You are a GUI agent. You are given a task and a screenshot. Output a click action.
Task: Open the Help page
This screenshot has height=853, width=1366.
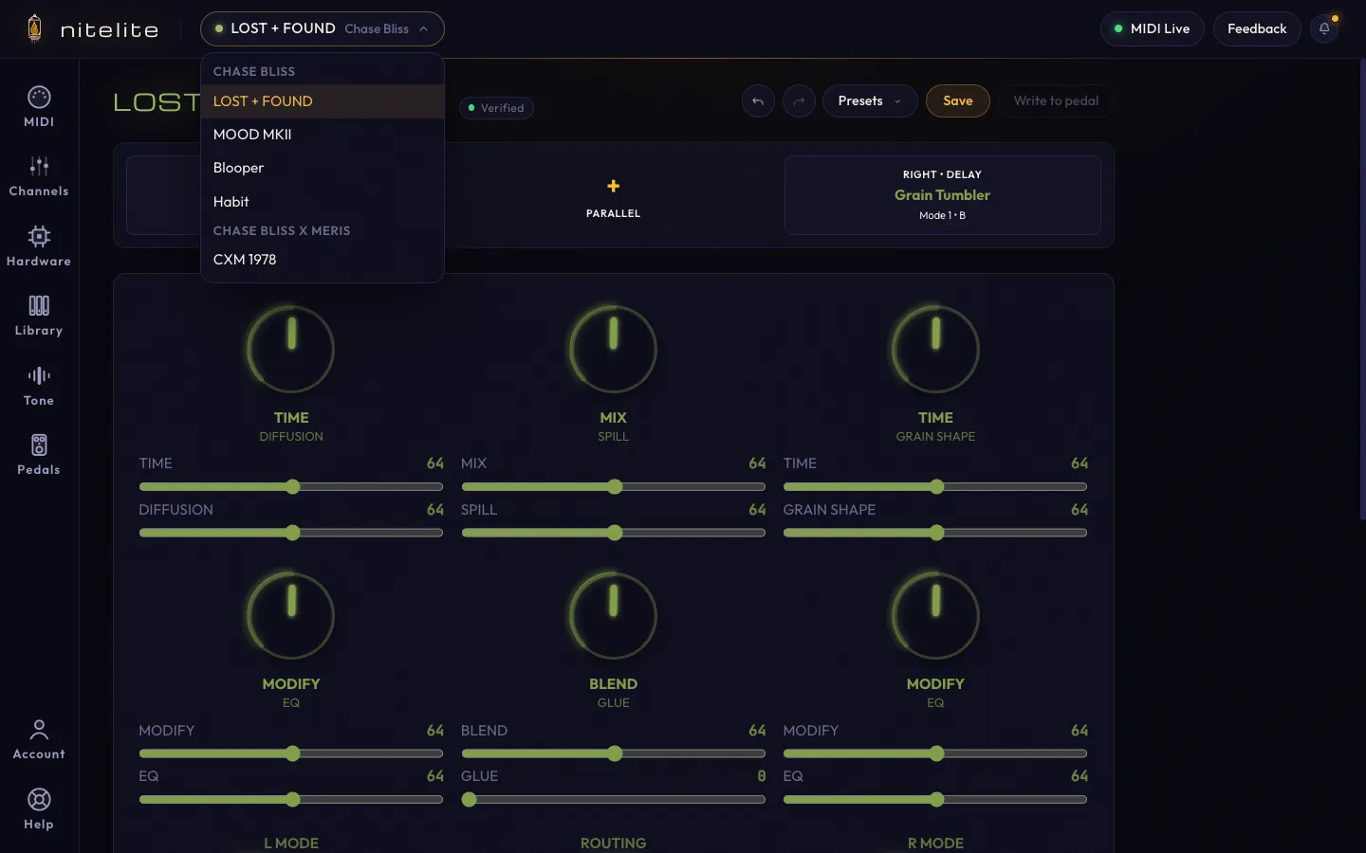(39, 810)
